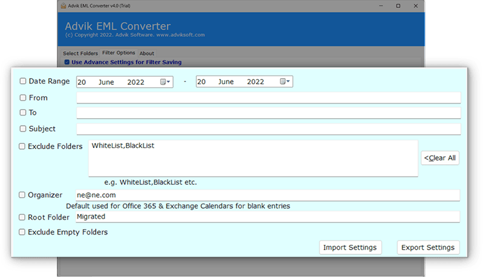The image size is (483, 277).
Task: Click the Export Settings button
Action: tap(428, 247)
